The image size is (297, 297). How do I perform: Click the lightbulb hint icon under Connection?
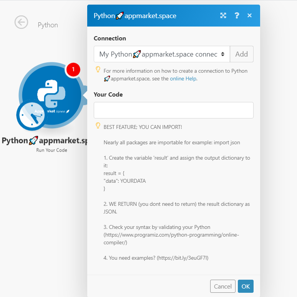[98, 69]
